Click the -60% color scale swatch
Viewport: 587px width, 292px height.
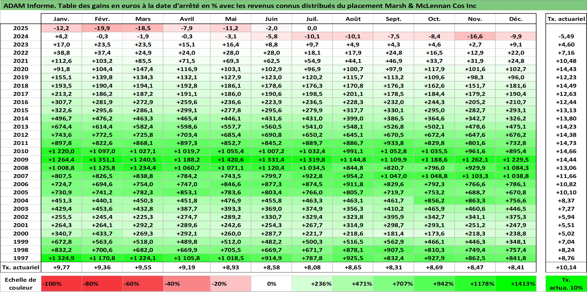143,284
